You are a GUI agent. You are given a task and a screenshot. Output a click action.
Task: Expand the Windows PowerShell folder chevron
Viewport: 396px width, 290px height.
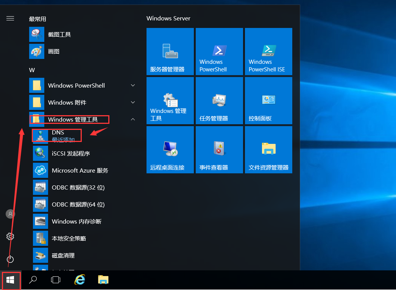click(x=133, y=85)
